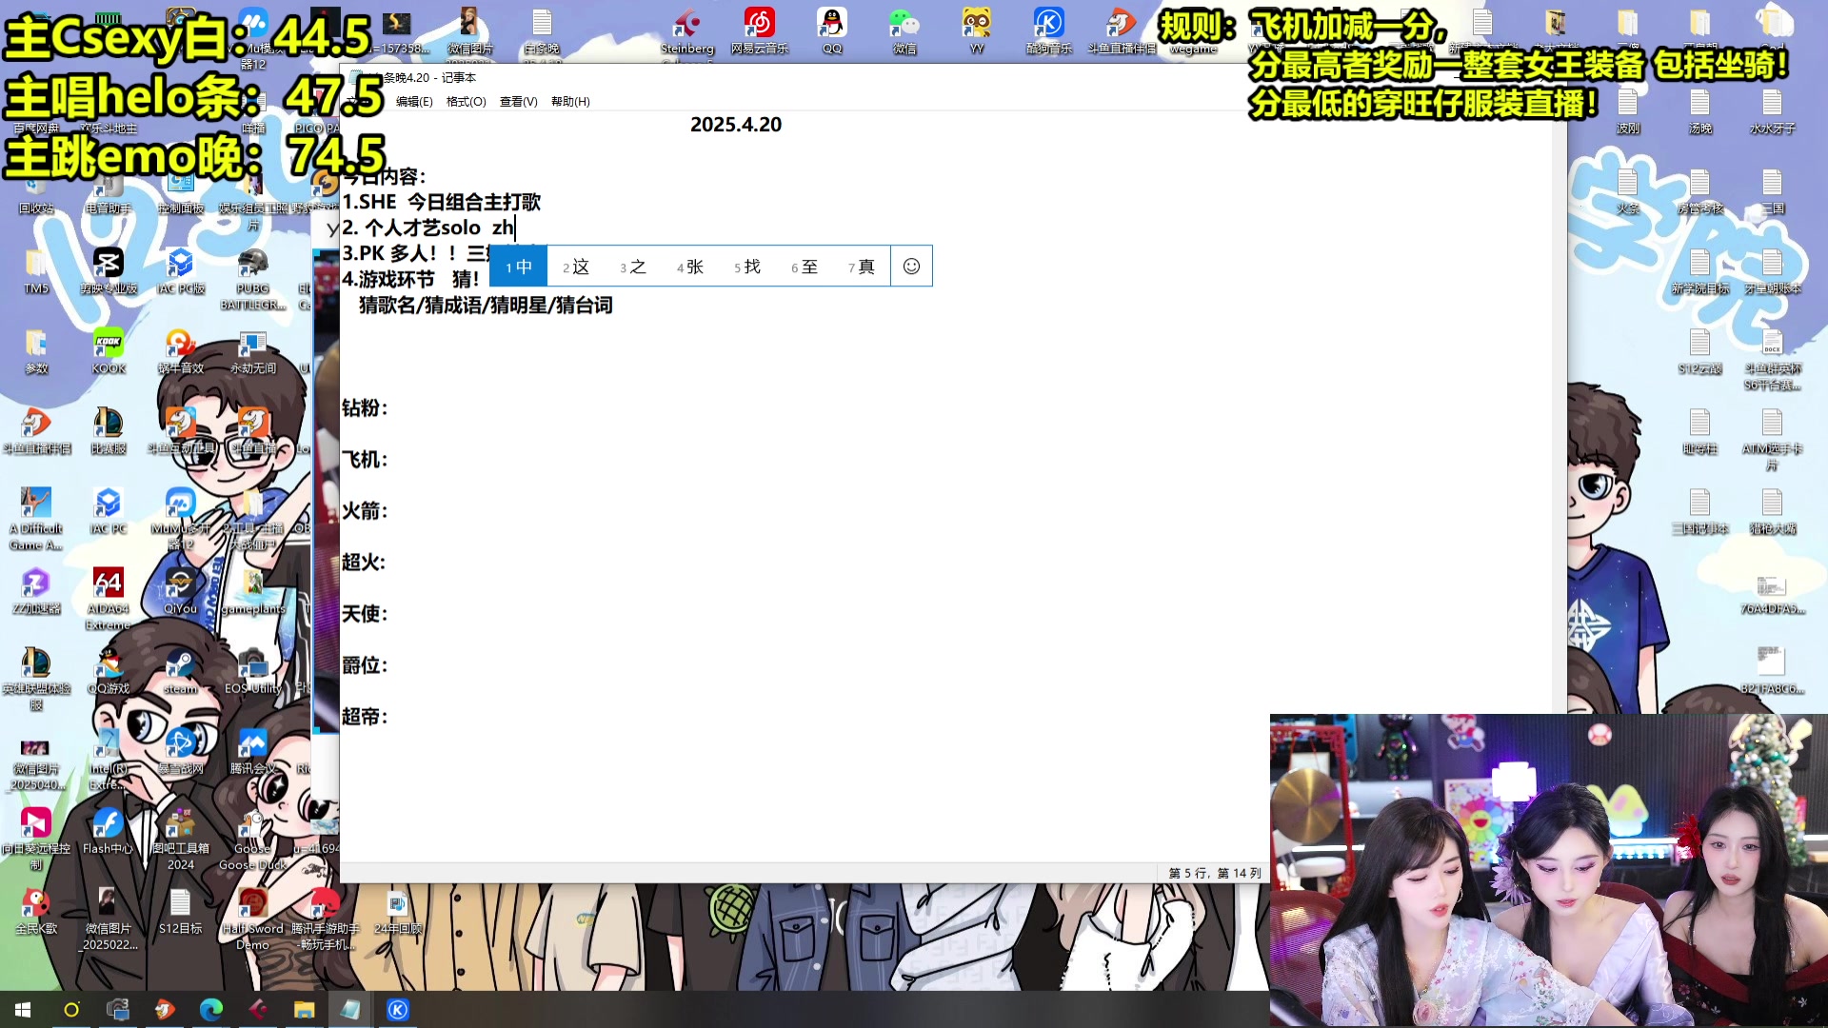Click the 2025.4.20 date heading in Notepad

point(736,125)
